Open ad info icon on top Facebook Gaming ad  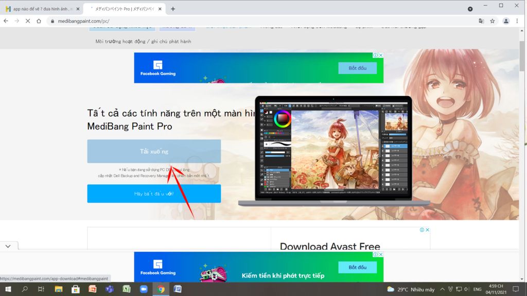click(375, 55)
